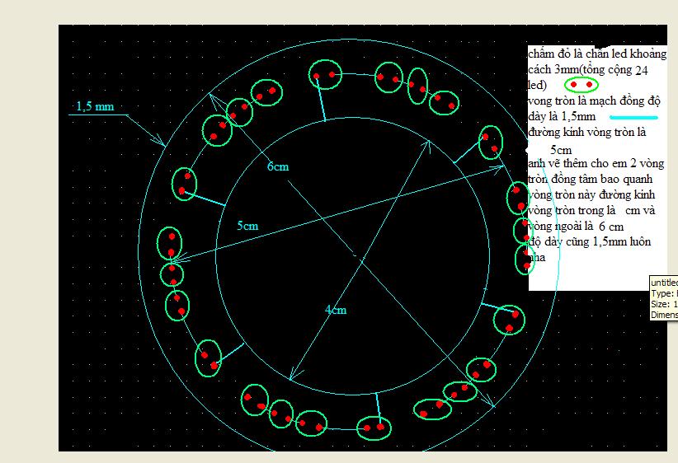678x463 pixels.
Task: Click the "1,5 mm" thickness label
Action: tap(94, 106)
